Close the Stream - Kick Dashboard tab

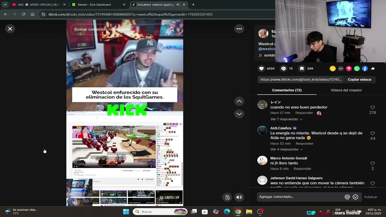[x=124, y=5]
